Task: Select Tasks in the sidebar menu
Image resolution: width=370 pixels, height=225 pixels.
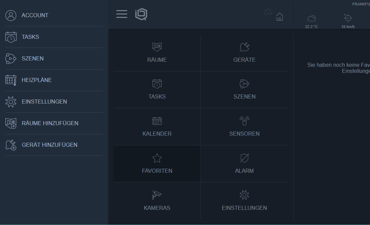Action: [x=30, y=37]
